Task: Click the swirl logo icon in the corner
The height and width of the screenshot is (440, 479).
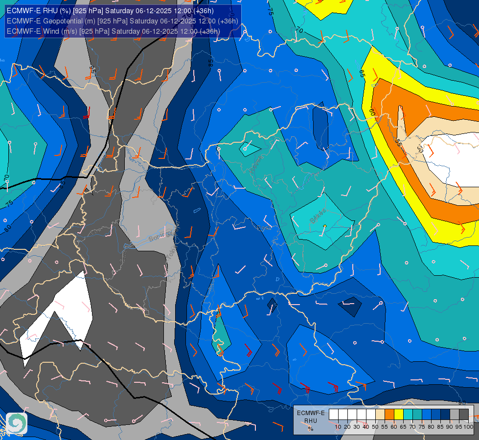Action: 17,423
